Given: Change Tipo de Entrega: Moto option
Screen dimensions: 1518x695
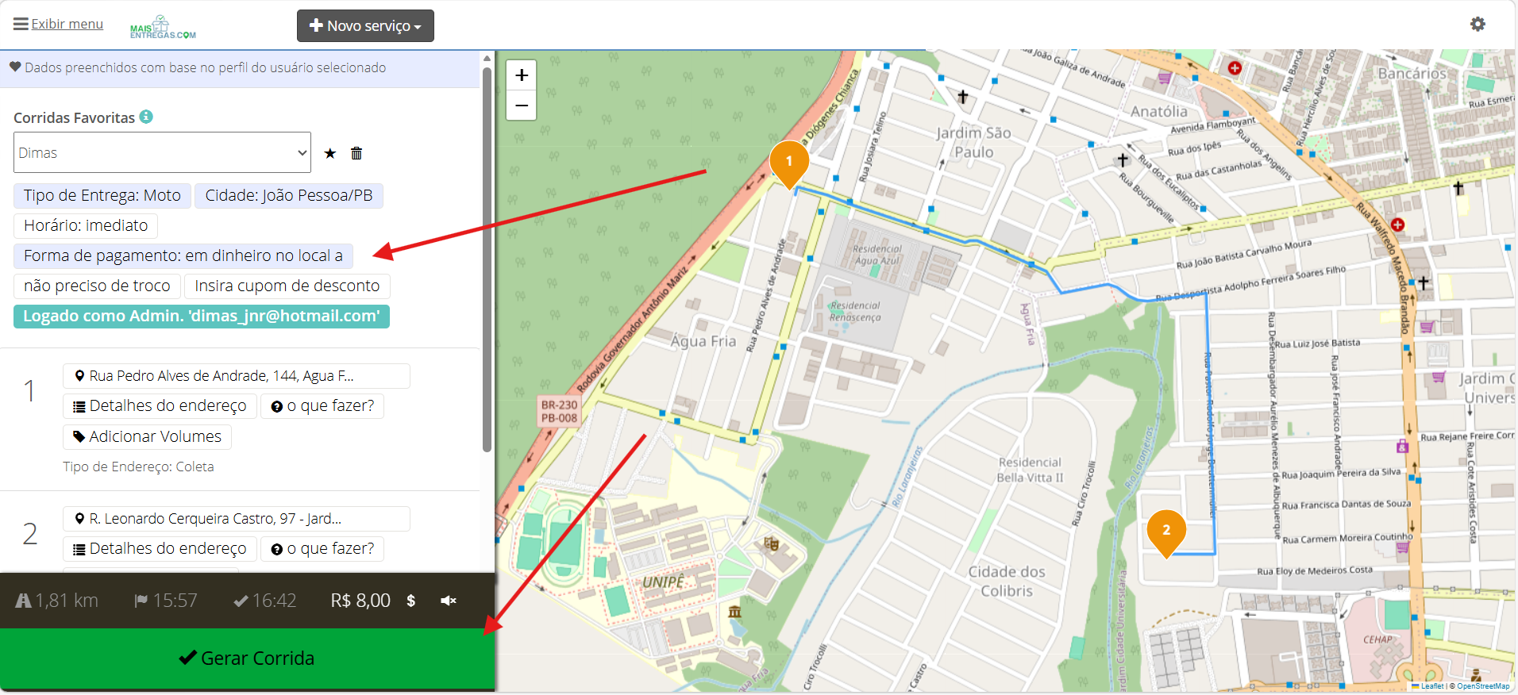Looking at the screenshot, I should 102,195.
